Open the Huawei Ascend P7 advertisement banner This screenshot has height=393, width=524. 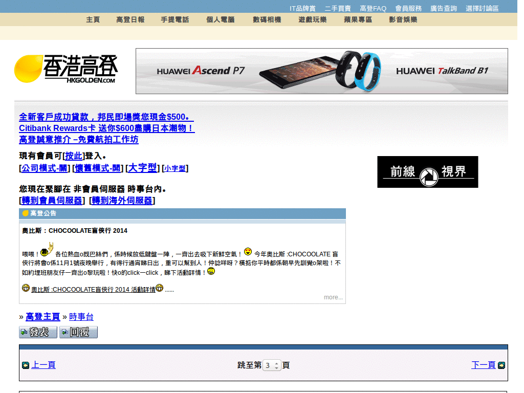click(321, 71)
